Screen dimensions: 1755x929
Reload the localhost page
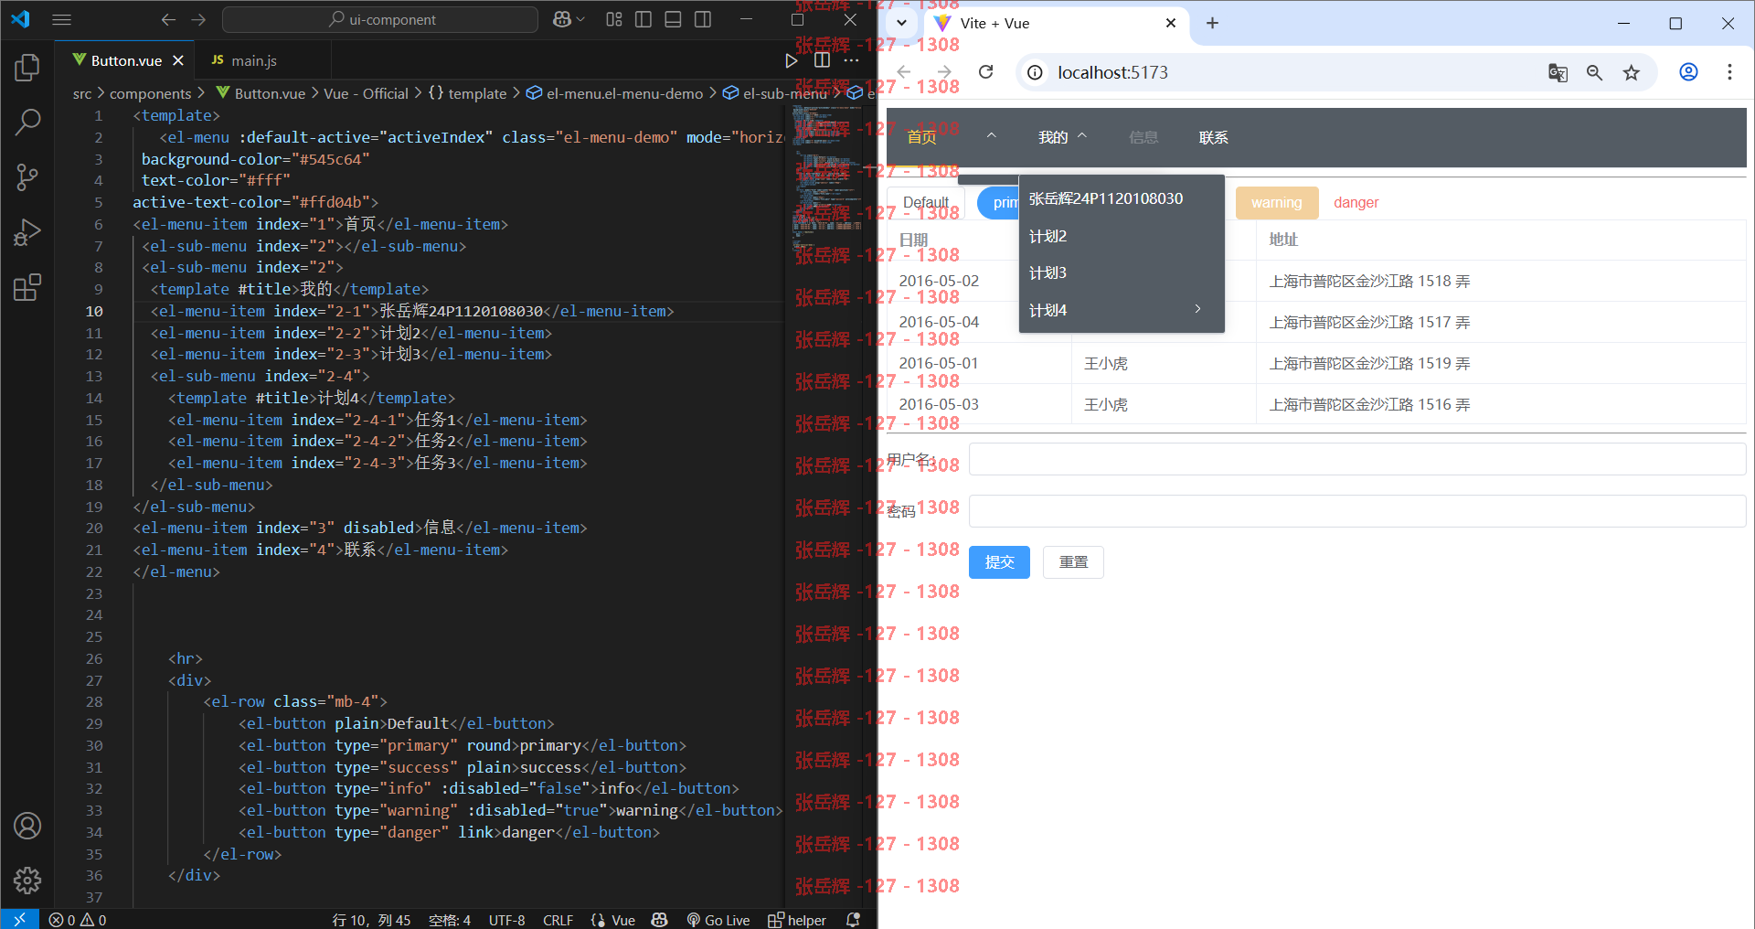pos(985,72)
